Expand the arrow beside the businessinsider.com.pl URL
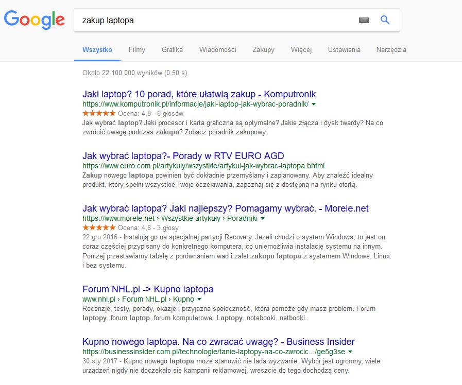Image resolution: width=462 pixels, height=385 pixels. point(350,352)
